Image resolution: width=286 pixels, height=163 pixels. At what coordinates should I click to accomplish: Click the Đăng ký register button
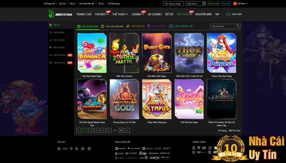pos(226,3)
